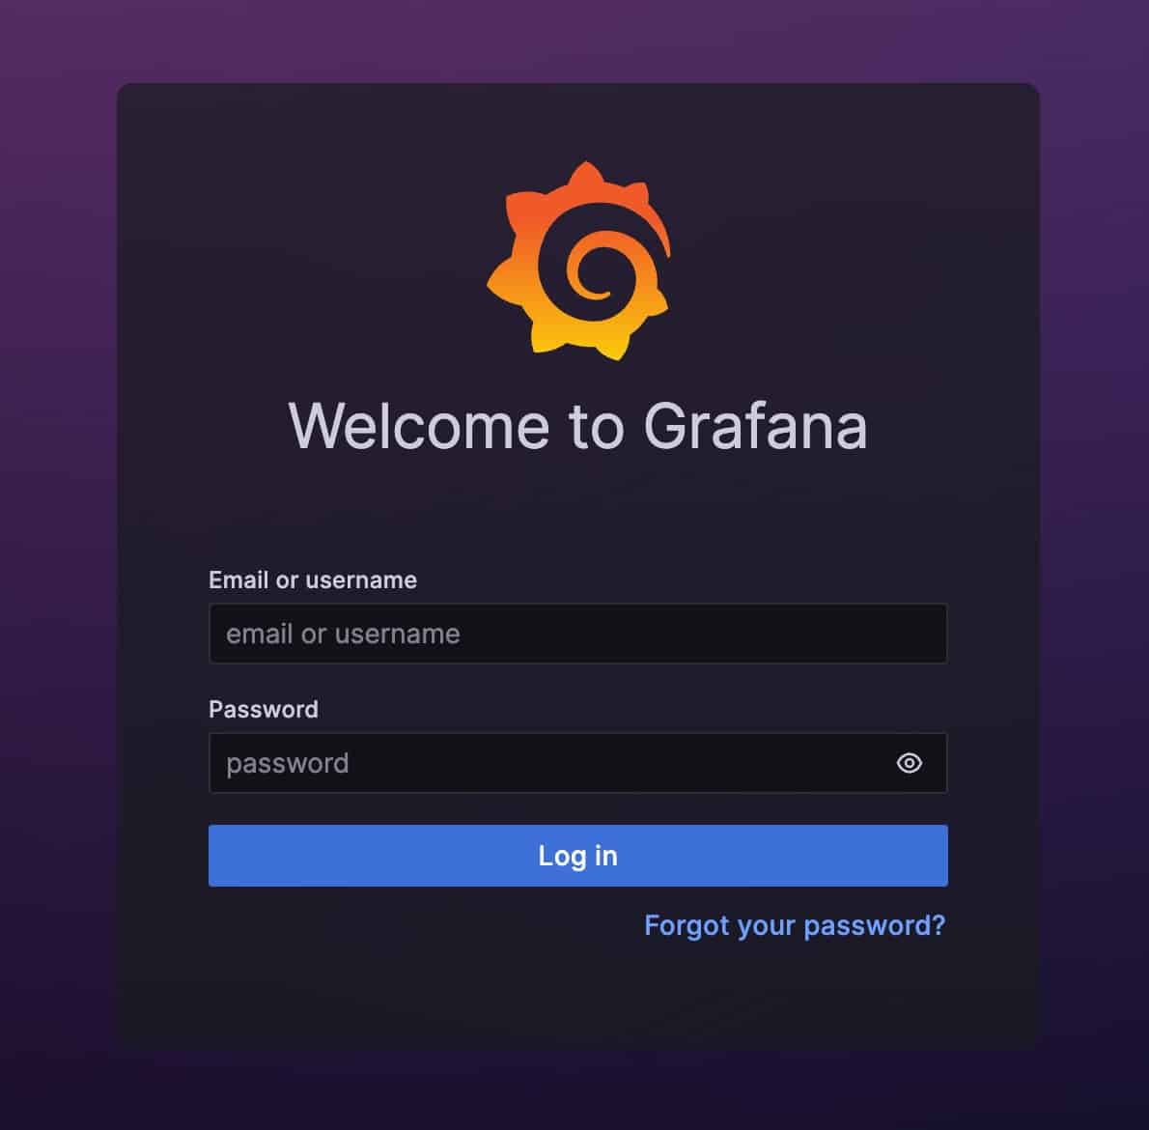Open the Forgot your password? link

795,925
